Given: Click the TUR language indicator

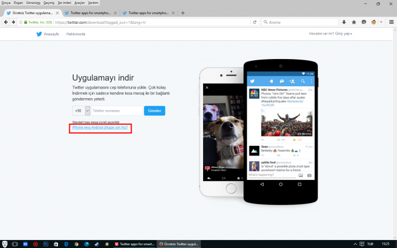Looking at the screenshot, I should 370,244.
